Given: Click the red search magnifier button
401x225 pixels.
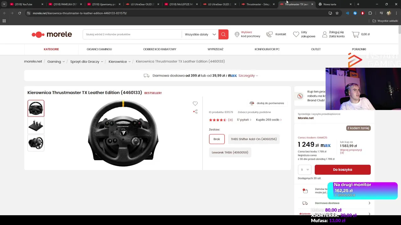Looking at the screenshot, I should tap(223, 34).
